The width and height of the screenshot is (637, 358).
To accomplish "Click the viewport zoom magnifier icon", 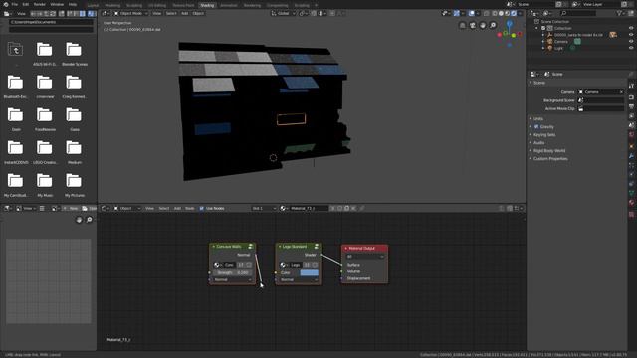I will point(493,25).
